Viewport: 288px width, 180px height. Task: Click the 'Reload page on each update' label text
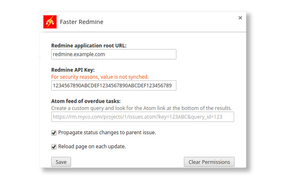point(92,147)
